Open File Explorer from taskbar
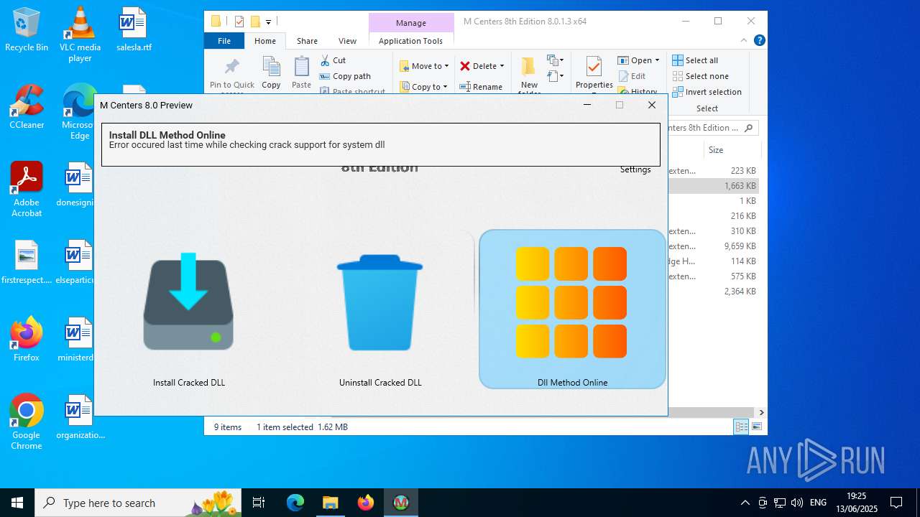The width and height of the screenshot is (920, 517). 330,503
